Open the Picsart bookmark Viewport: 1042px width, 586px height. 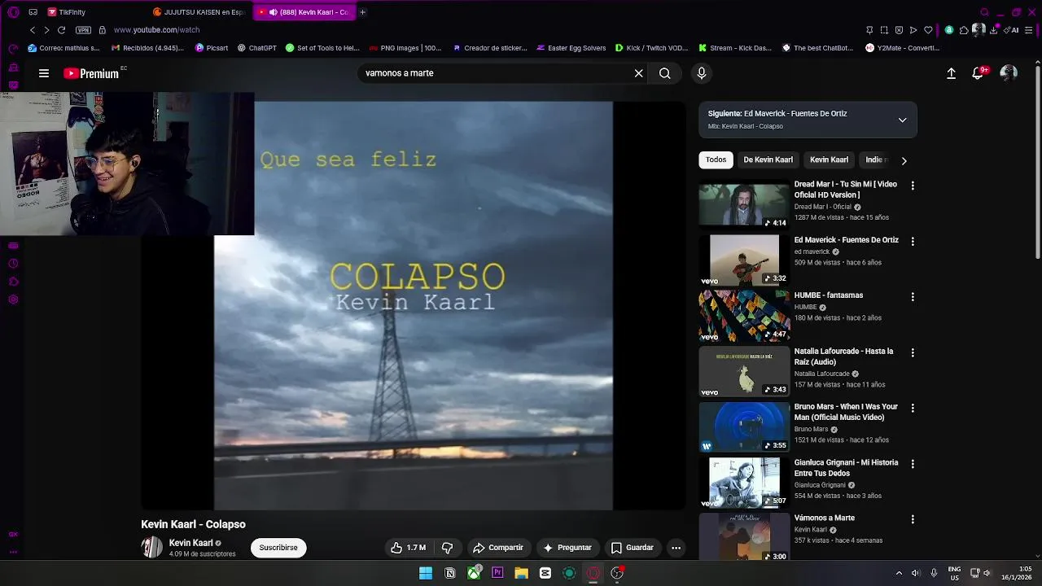tap(212, 48)
